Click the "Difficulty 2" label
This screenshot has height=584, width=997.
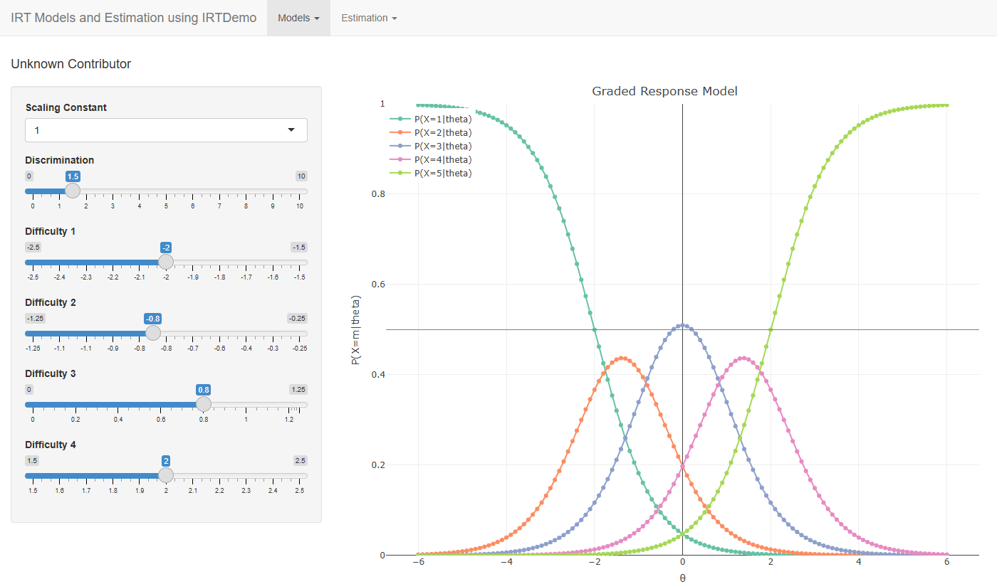pyautogui.click(x=51, y=302)
